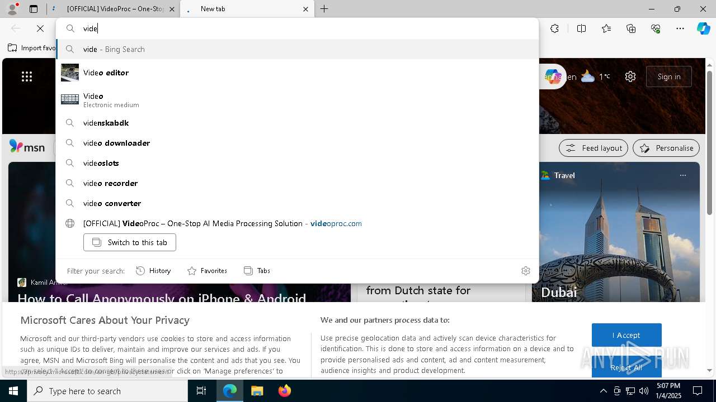Image resolution: width=716 pixels, height=402 pixels.
Task: Launch the Copilot sidebar icon
Action: [x=703, y=28]
